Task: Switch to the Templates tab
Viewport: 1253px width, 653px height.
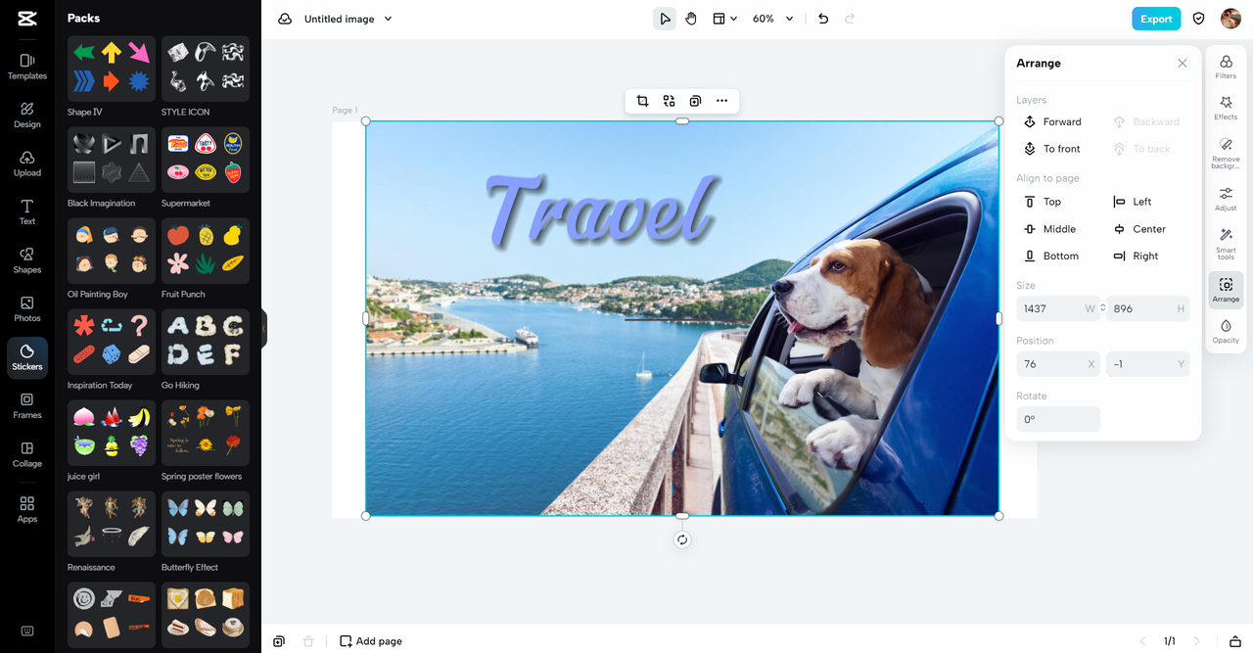Action: 26,66
